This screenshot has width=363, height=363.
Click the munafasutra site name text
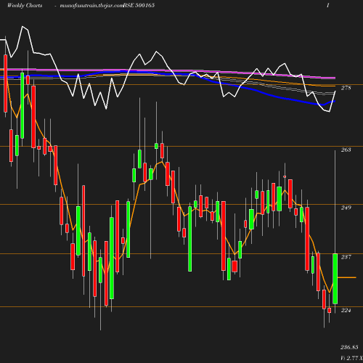click(x=91, y=6)
